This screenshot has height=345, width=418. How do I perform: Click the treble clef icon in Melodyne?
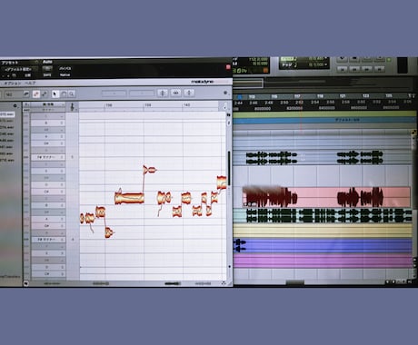(x=73, y=107)
